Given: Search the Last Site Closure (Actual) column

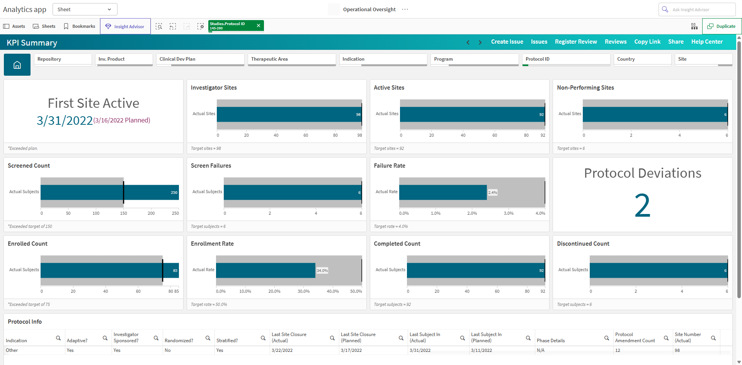Looking at the screenshot, I should [332, 338].
